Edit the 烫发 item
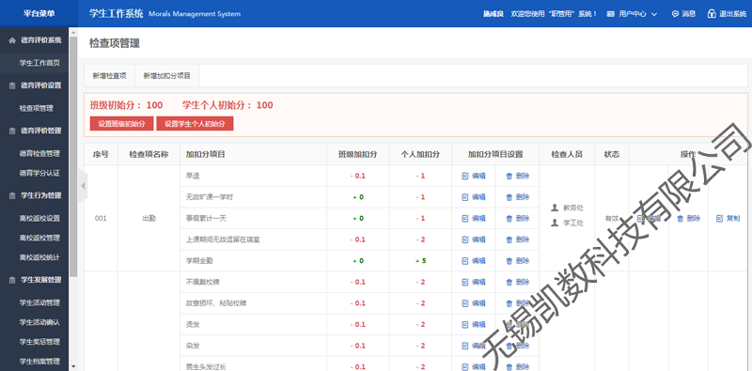Viewport: 752px width, 371px height. (x=474, y=324)
